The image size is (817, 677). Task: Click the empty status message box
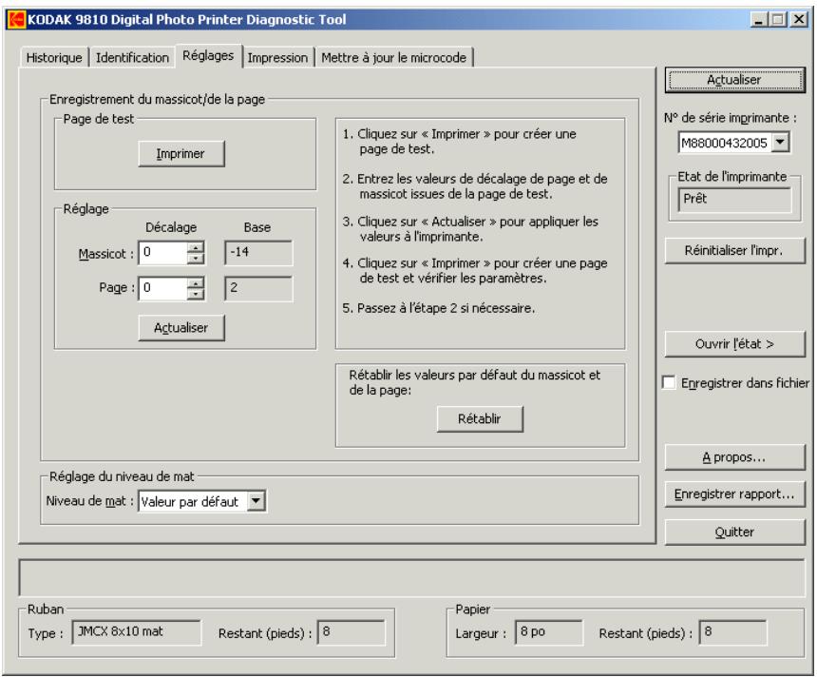coord(411,577)
